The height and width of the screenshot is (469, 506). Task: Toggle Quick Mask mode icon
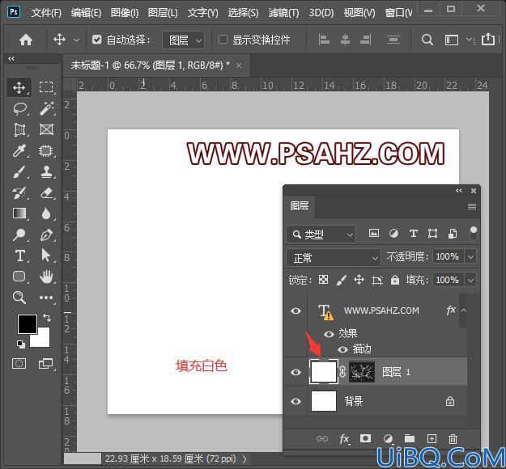click(19, 363)
